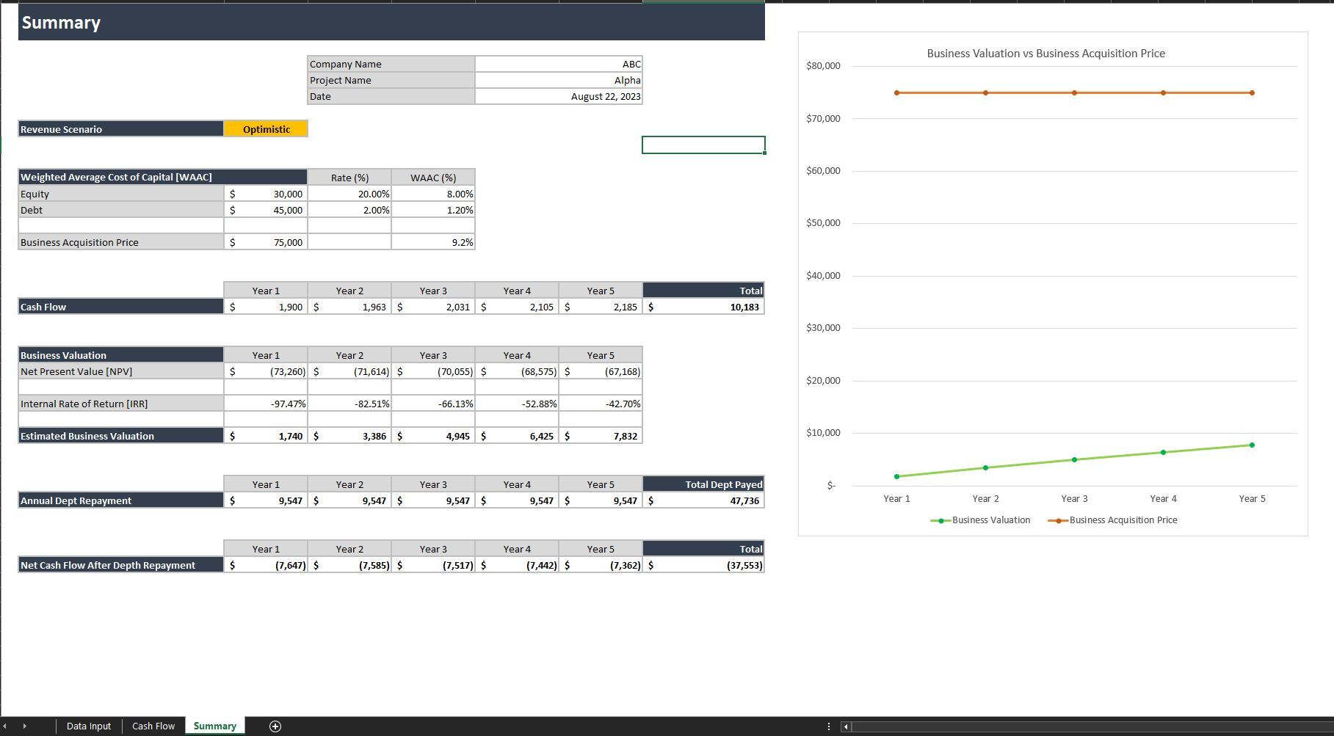Click the horizontal scrollbar track

(x=1087, y=726)
